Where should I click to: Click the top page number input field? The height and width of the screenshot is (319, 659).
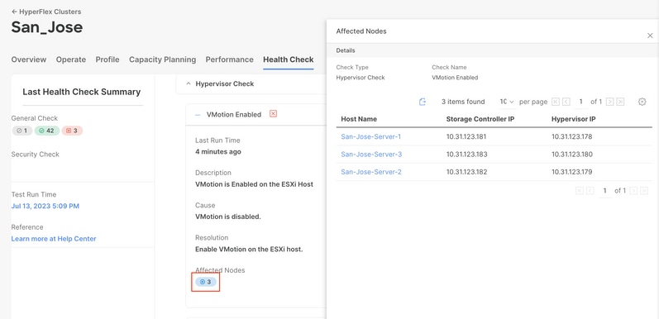click(580, 102)
